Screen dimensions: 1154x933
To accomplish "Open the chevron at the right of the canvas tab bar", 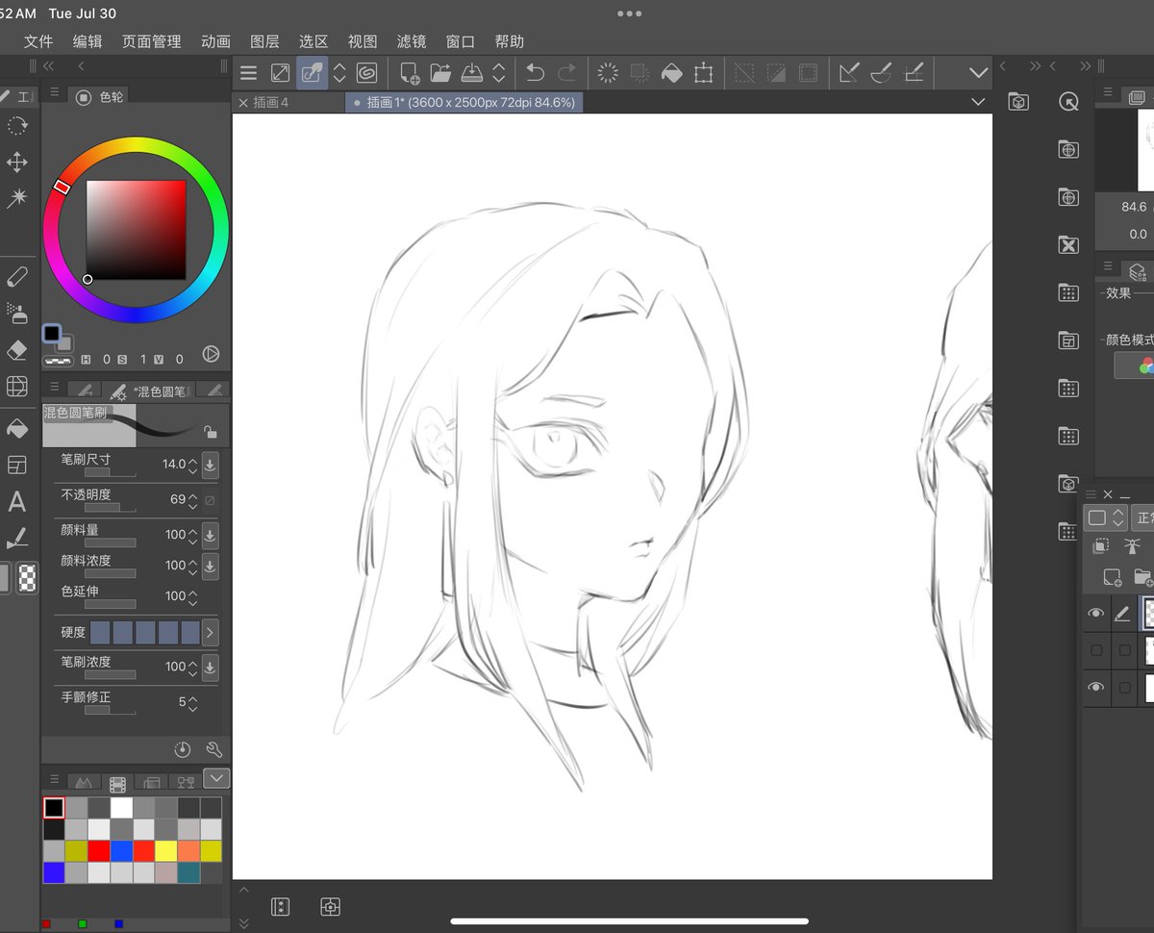I will pos(978,102).
